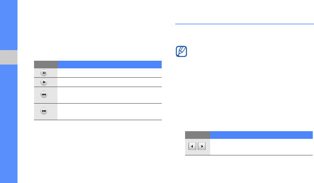Click gray header cell above pause icon
The width and height of the screenshot is (314, 183).
46,65
